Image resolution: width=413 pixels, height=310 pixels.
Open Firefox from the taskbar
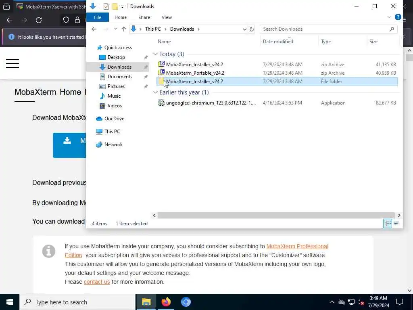click(166, 302)
